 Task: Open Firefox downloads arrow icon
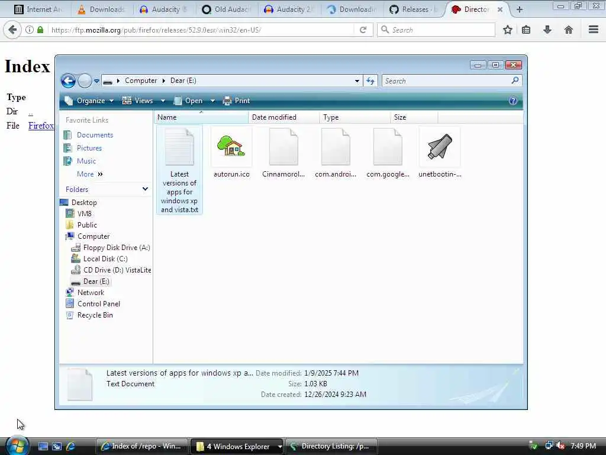pyautogui.click(x=547, y=30)
